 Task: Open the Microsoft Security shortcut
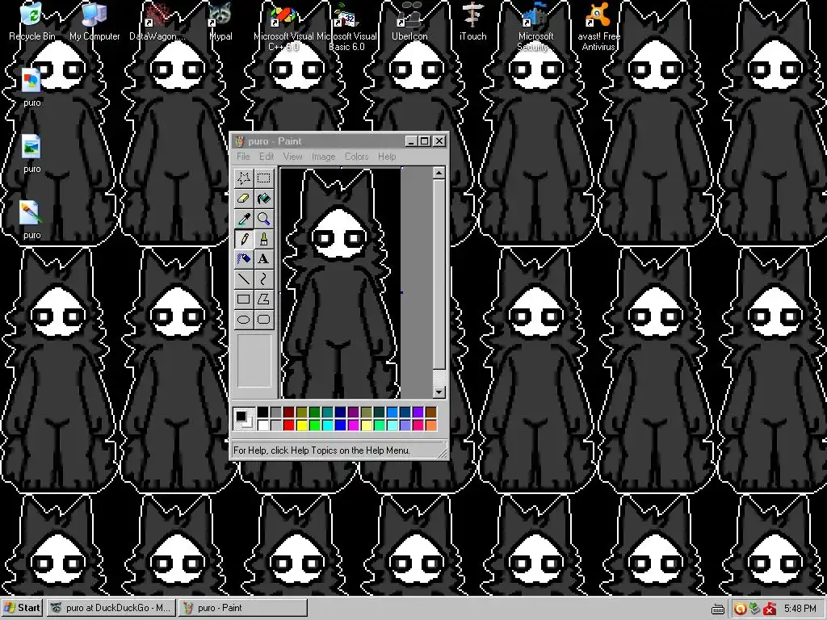coord(535,27)
